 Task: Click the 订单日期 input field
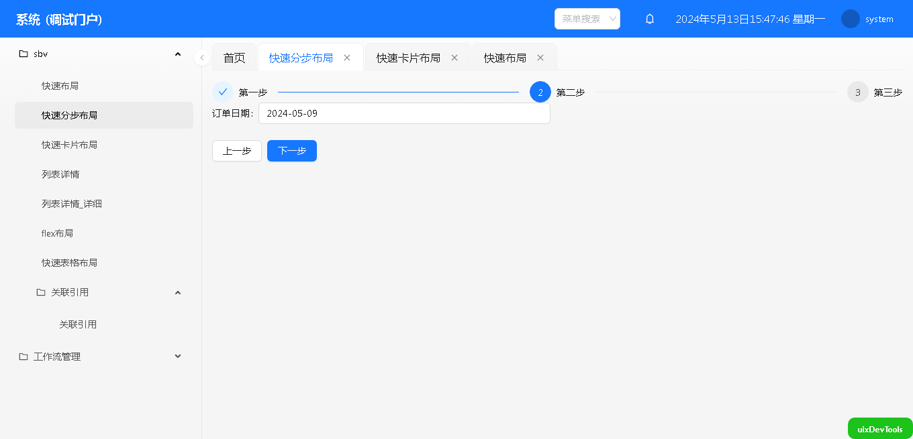point(403,113)
